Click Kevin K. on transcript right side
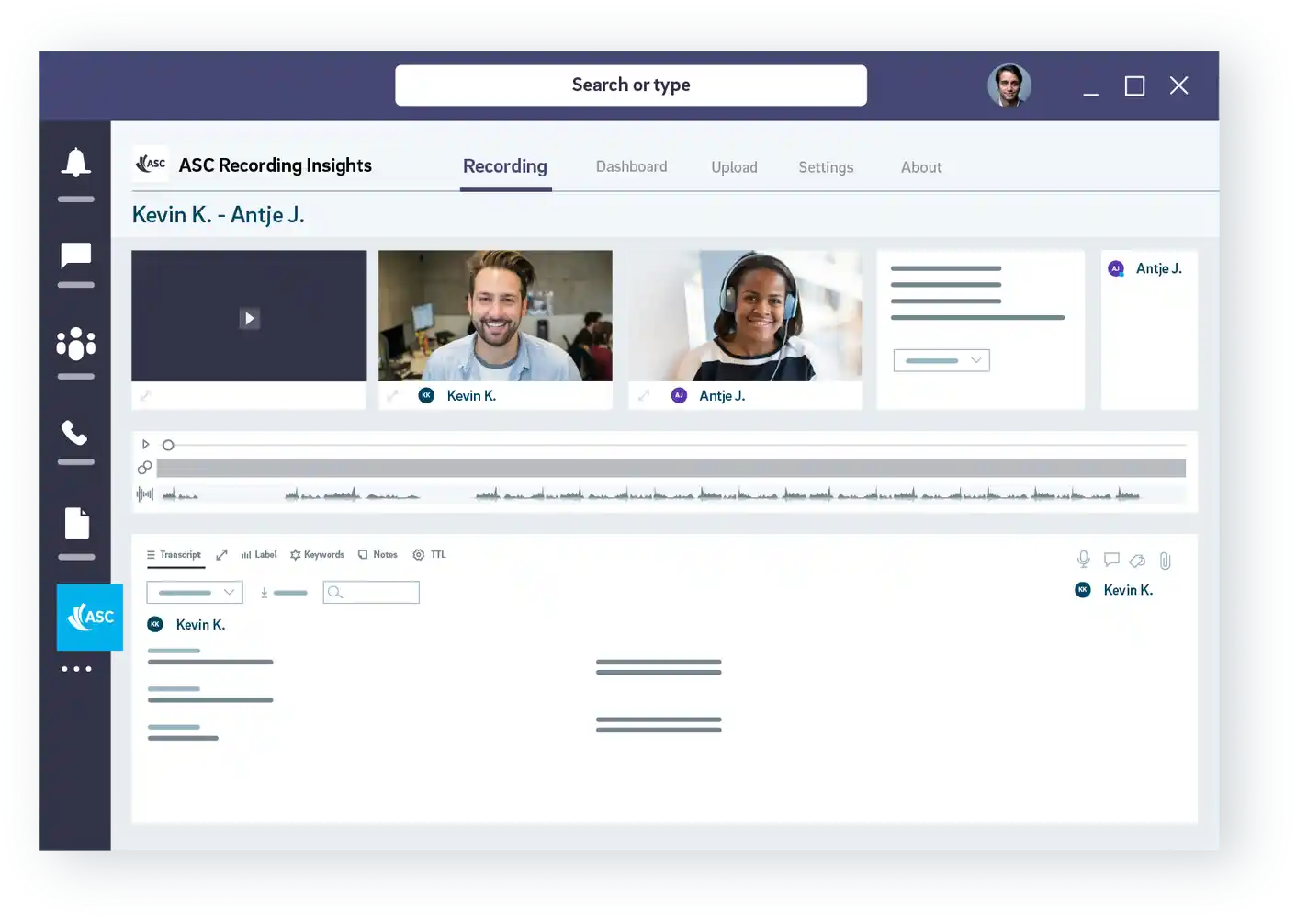1296x919 pixels. click(1128, 590)
